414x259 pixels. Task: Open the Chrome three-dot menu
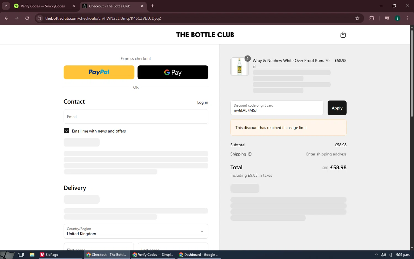408,18
